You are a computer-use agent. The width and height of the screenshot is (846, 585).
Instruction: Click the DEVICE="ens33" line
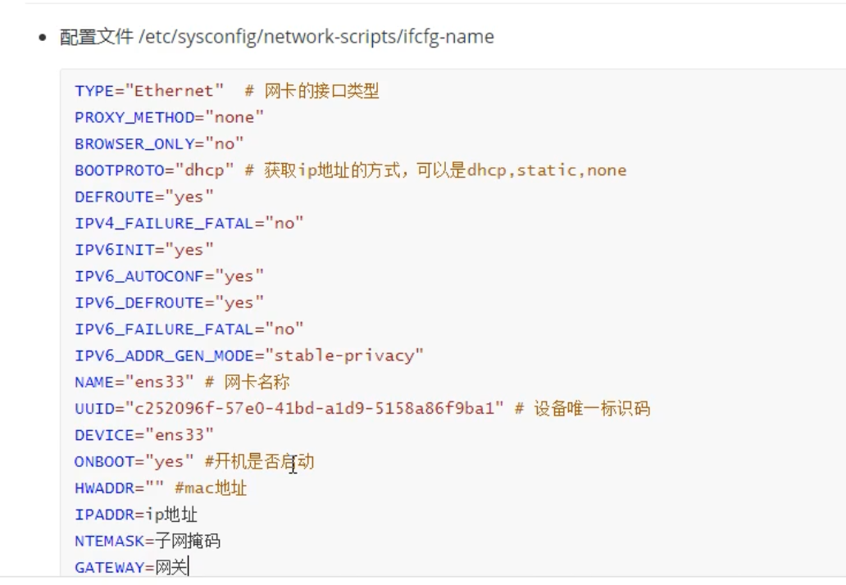point(144,434)
